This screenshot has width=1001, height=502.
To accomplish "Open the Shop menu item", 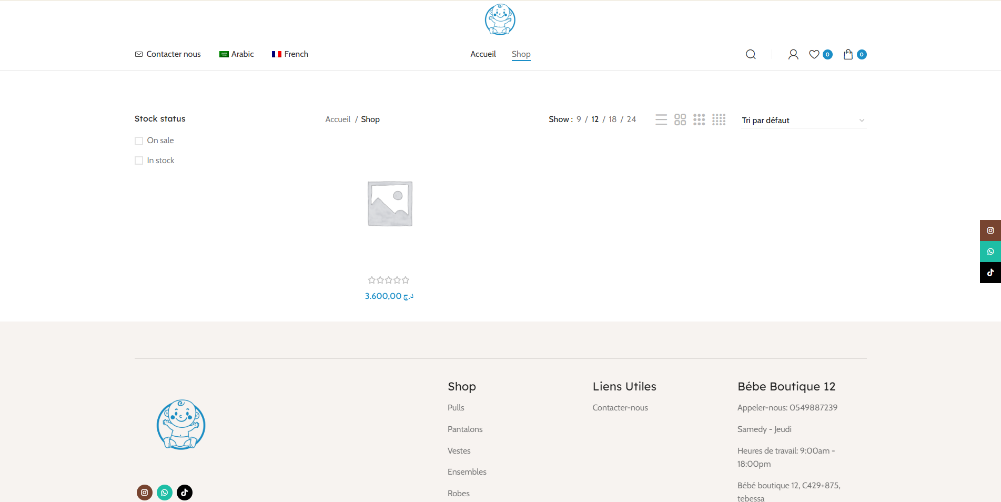I will click(x=521, y=54).
